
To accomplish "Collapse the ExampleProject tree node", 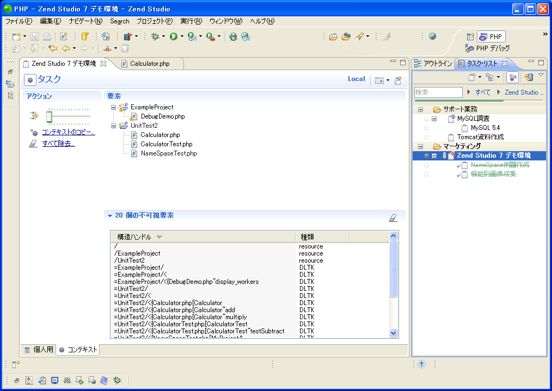I will (x=113, y=107).
